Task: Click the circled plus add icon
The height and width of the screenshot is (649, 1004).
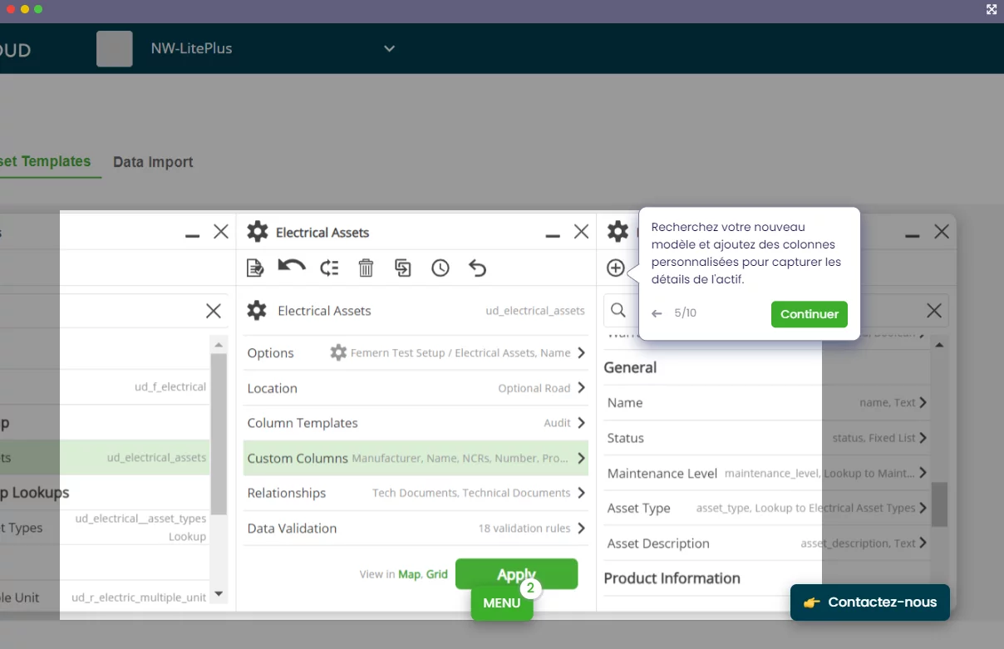Action: (x=615, y=268)
